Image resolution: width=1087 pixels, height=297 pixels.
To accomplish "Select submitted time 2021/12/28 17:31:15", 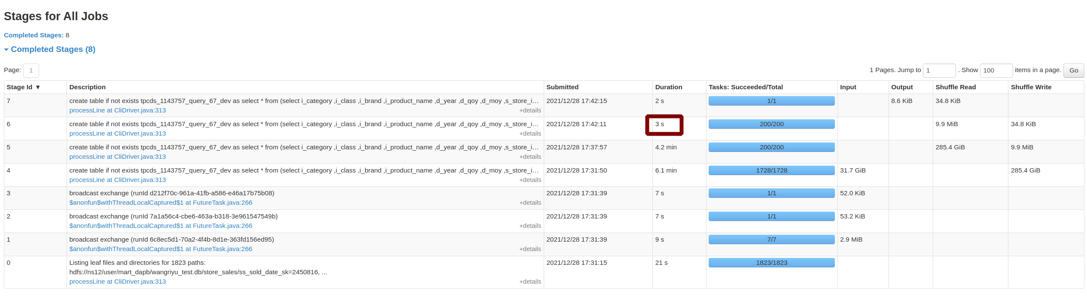I will point(576,263).
